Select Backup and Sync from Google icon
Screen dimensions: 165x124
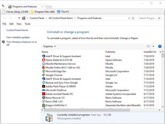tap(43, 83)
